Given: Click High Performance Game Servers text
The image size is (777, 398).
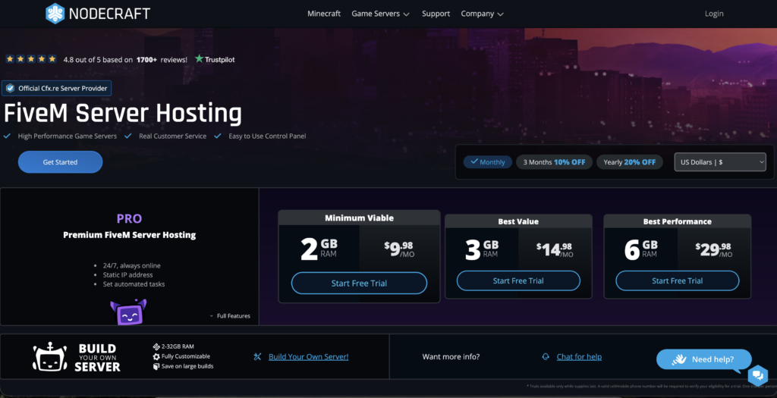Looking at the screenshot, I should (x=68, y=136).
